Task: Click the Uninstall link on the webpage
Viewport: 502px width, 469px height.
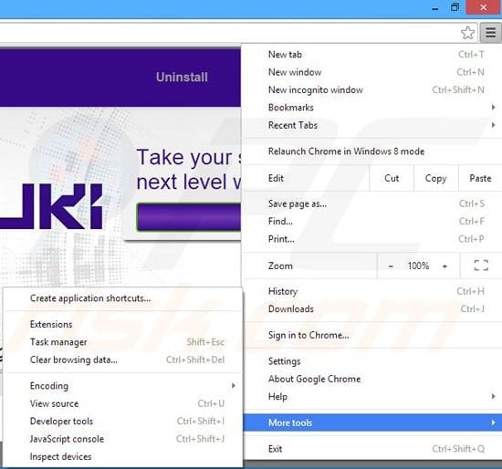Action: tap(182, 78)
